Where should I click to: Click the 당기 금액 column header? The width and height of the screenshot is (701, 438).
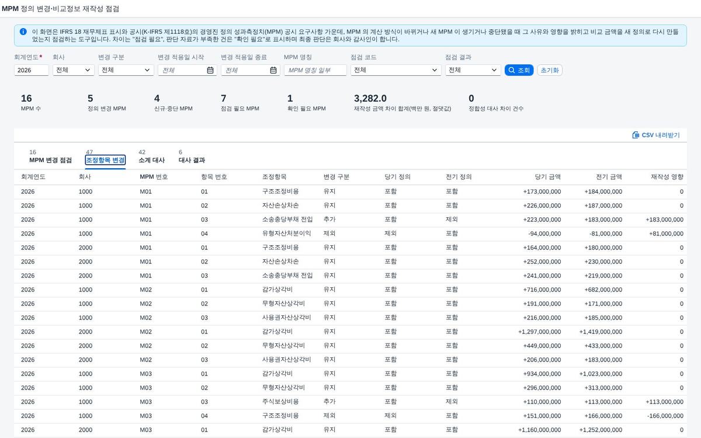click(x=548, y=177)
